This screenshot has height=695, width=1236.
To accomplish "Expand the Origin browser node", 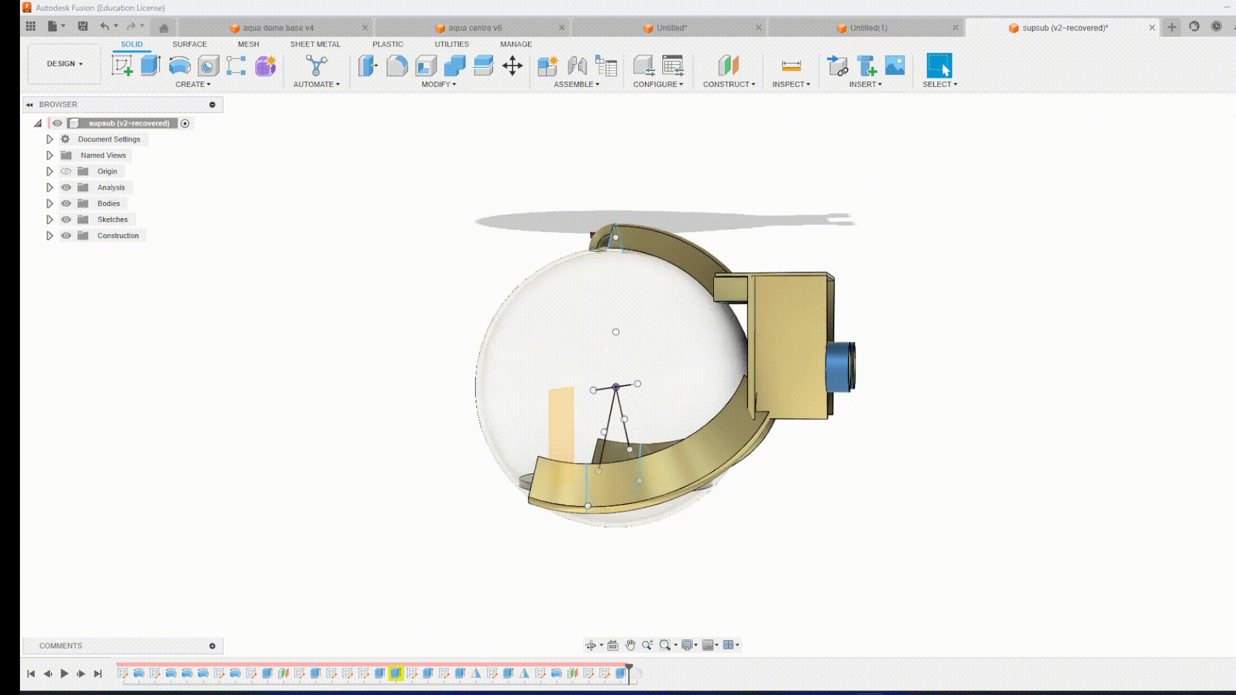I will (48, 171).
